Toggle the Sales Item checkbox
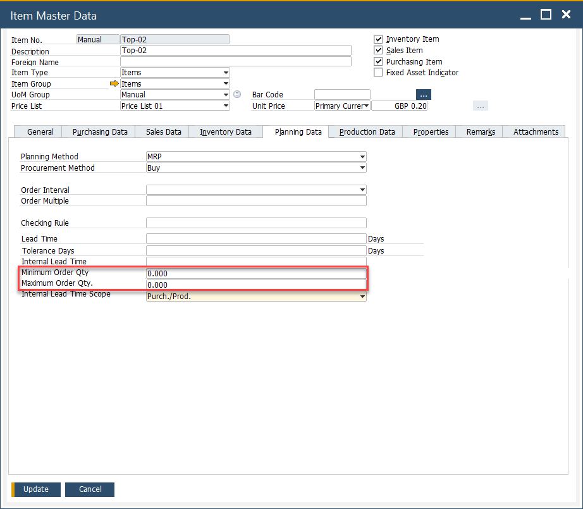 (x=378, y=51)
